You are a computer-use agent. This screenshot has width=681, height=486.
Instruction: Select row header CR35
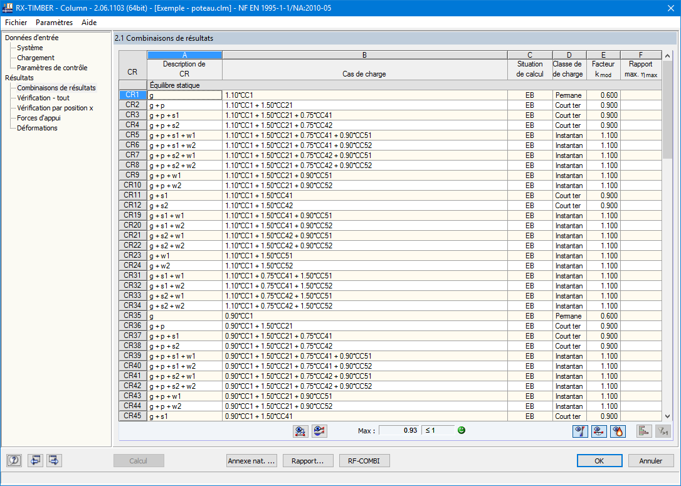(x=133, y=316)
